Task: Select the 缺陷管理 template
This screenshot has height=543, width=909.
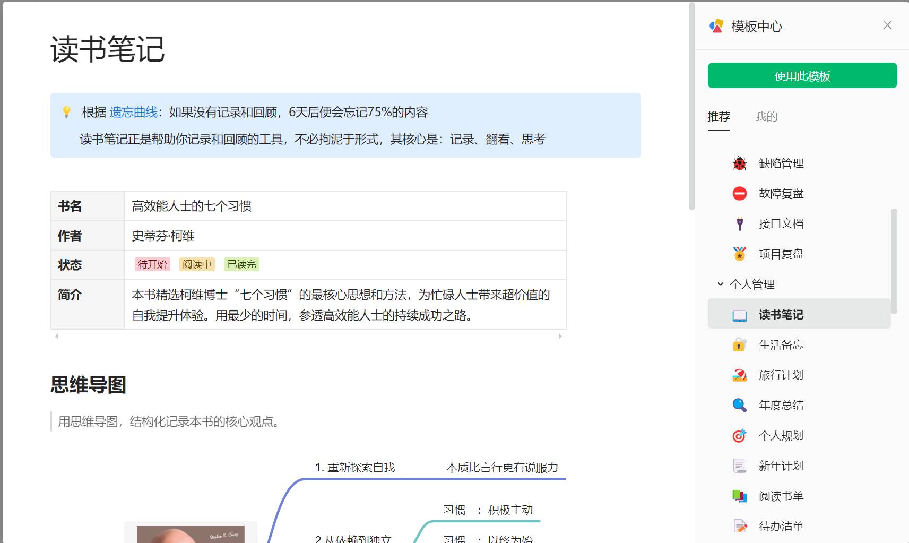Action: tap(799, 163)
